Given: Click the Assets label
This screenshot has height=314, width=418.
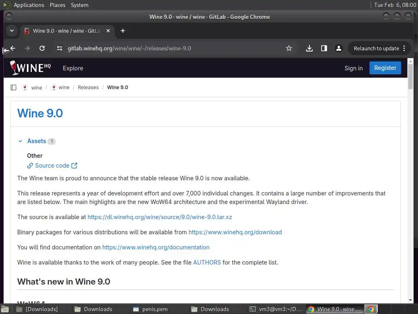Looking at the screenshot, I should pos(36,141).
